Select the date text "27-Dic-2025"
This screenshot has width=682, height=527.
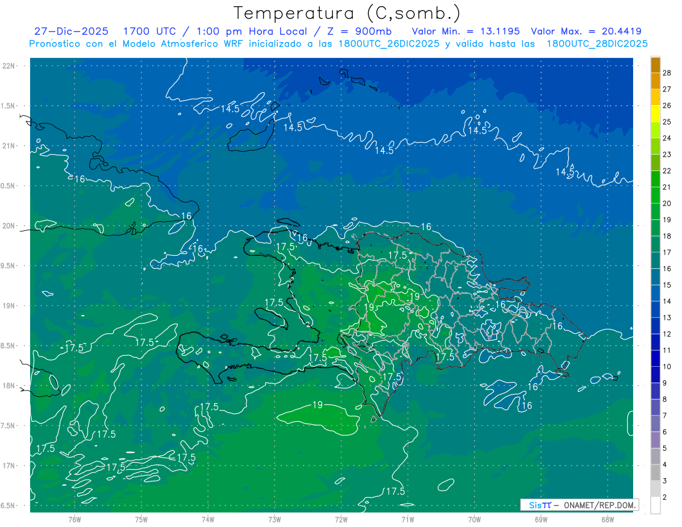[x=71, y=31]
